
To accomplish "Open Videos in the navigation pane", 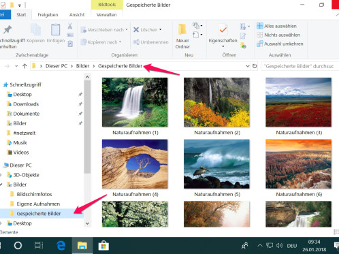I will (21, 153).
